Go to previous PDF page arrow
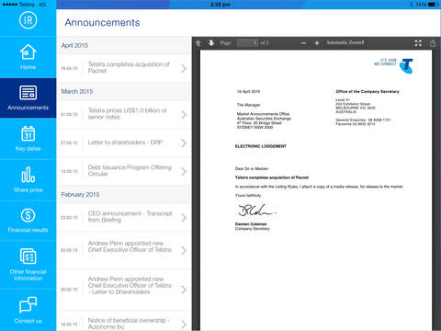 (198, 43)
